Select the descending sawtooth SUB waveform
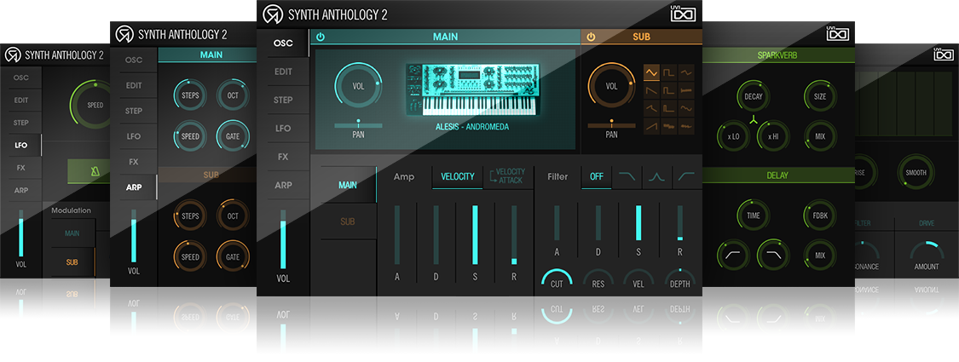 [x=651, y=91]
